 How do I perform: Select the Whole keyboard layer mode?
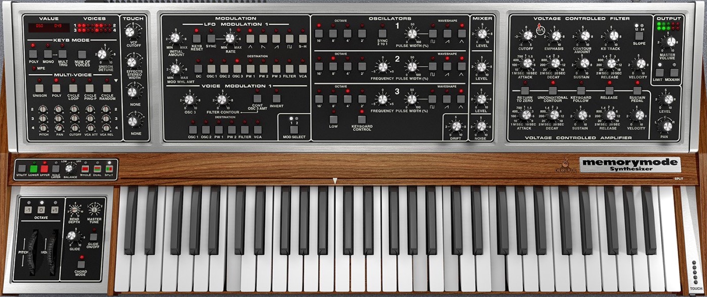click(85, 168)
